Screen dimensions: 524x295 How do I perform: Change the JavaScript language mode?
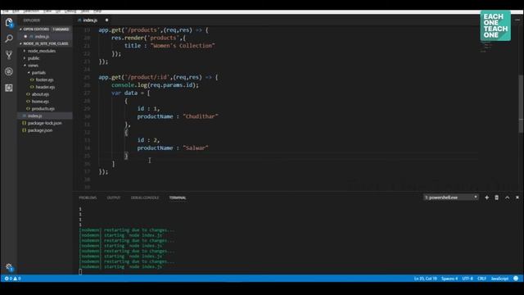pos(499,279)
